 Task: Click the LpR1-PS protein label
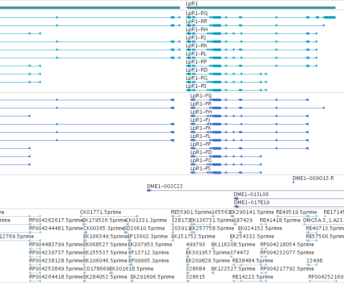click(200, 169)
